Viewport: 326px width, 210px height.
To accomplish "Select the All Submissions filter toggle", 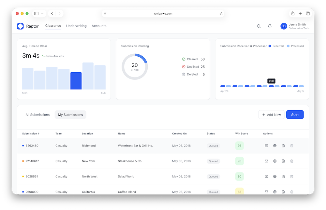I will tap(37, 115).
